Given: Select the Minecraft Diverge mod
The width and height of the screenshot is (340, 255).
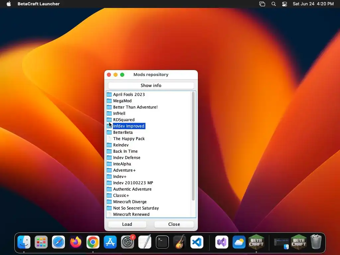Looking at the screenshot, I should (x=130, y=202).
